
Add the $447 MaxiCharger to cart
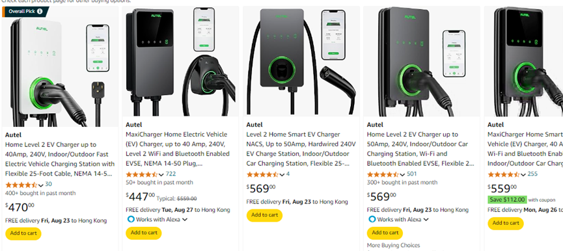(144, 233)
